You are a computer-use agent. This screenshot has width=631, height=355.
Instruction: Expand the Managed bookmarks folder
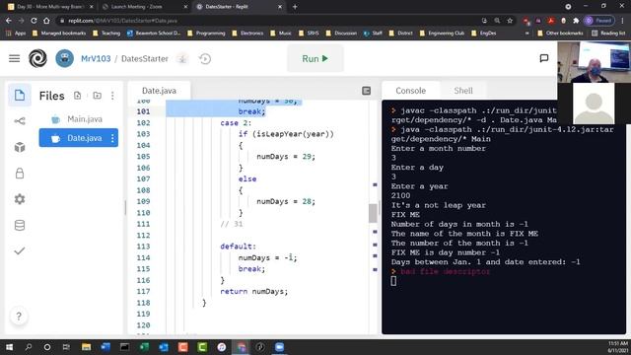point(59,33)
